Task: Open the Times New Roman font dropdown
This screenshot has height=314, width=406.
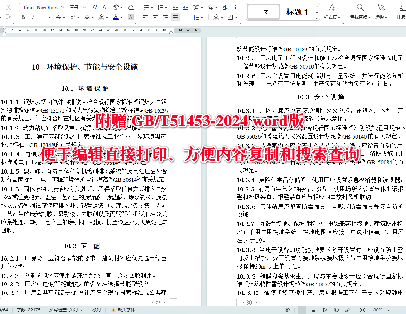Action: [42, 7]
